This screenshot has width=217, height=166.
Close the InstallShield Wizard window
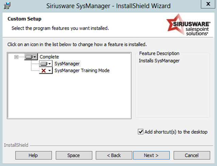pos(207,4)
